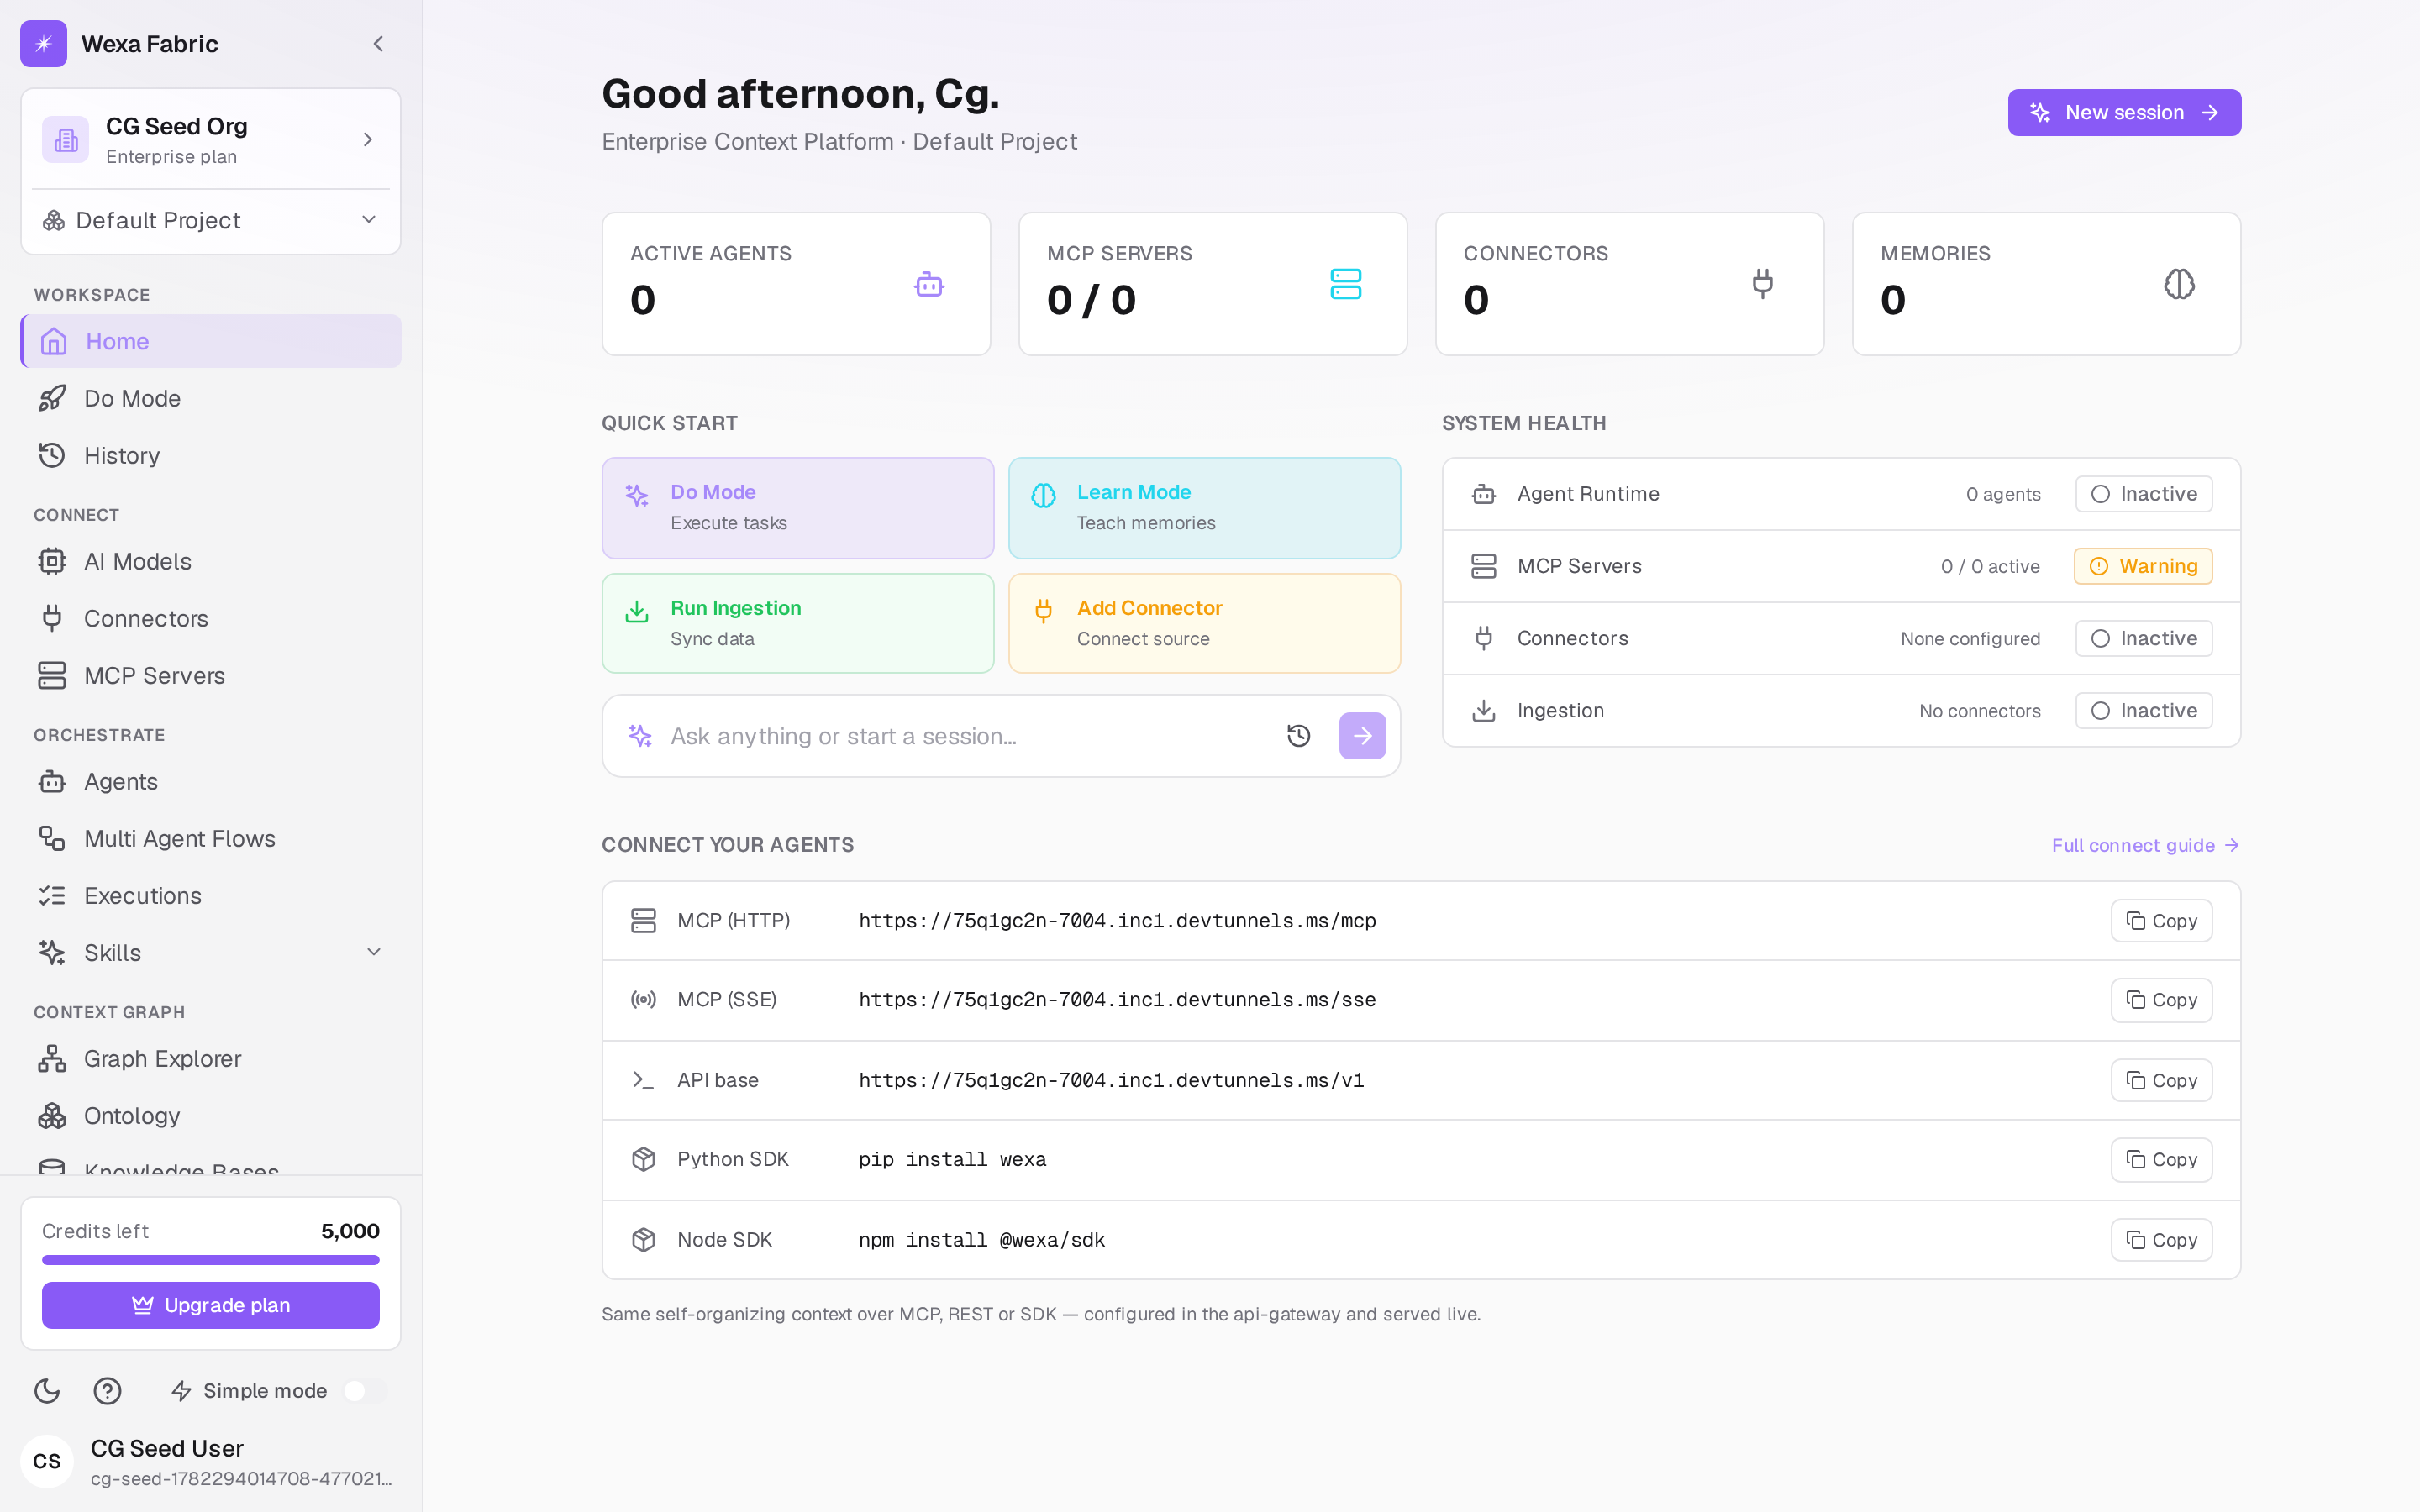Open AI Models page
Viewport: 2420px width, 1512px height.
(211, 561)
